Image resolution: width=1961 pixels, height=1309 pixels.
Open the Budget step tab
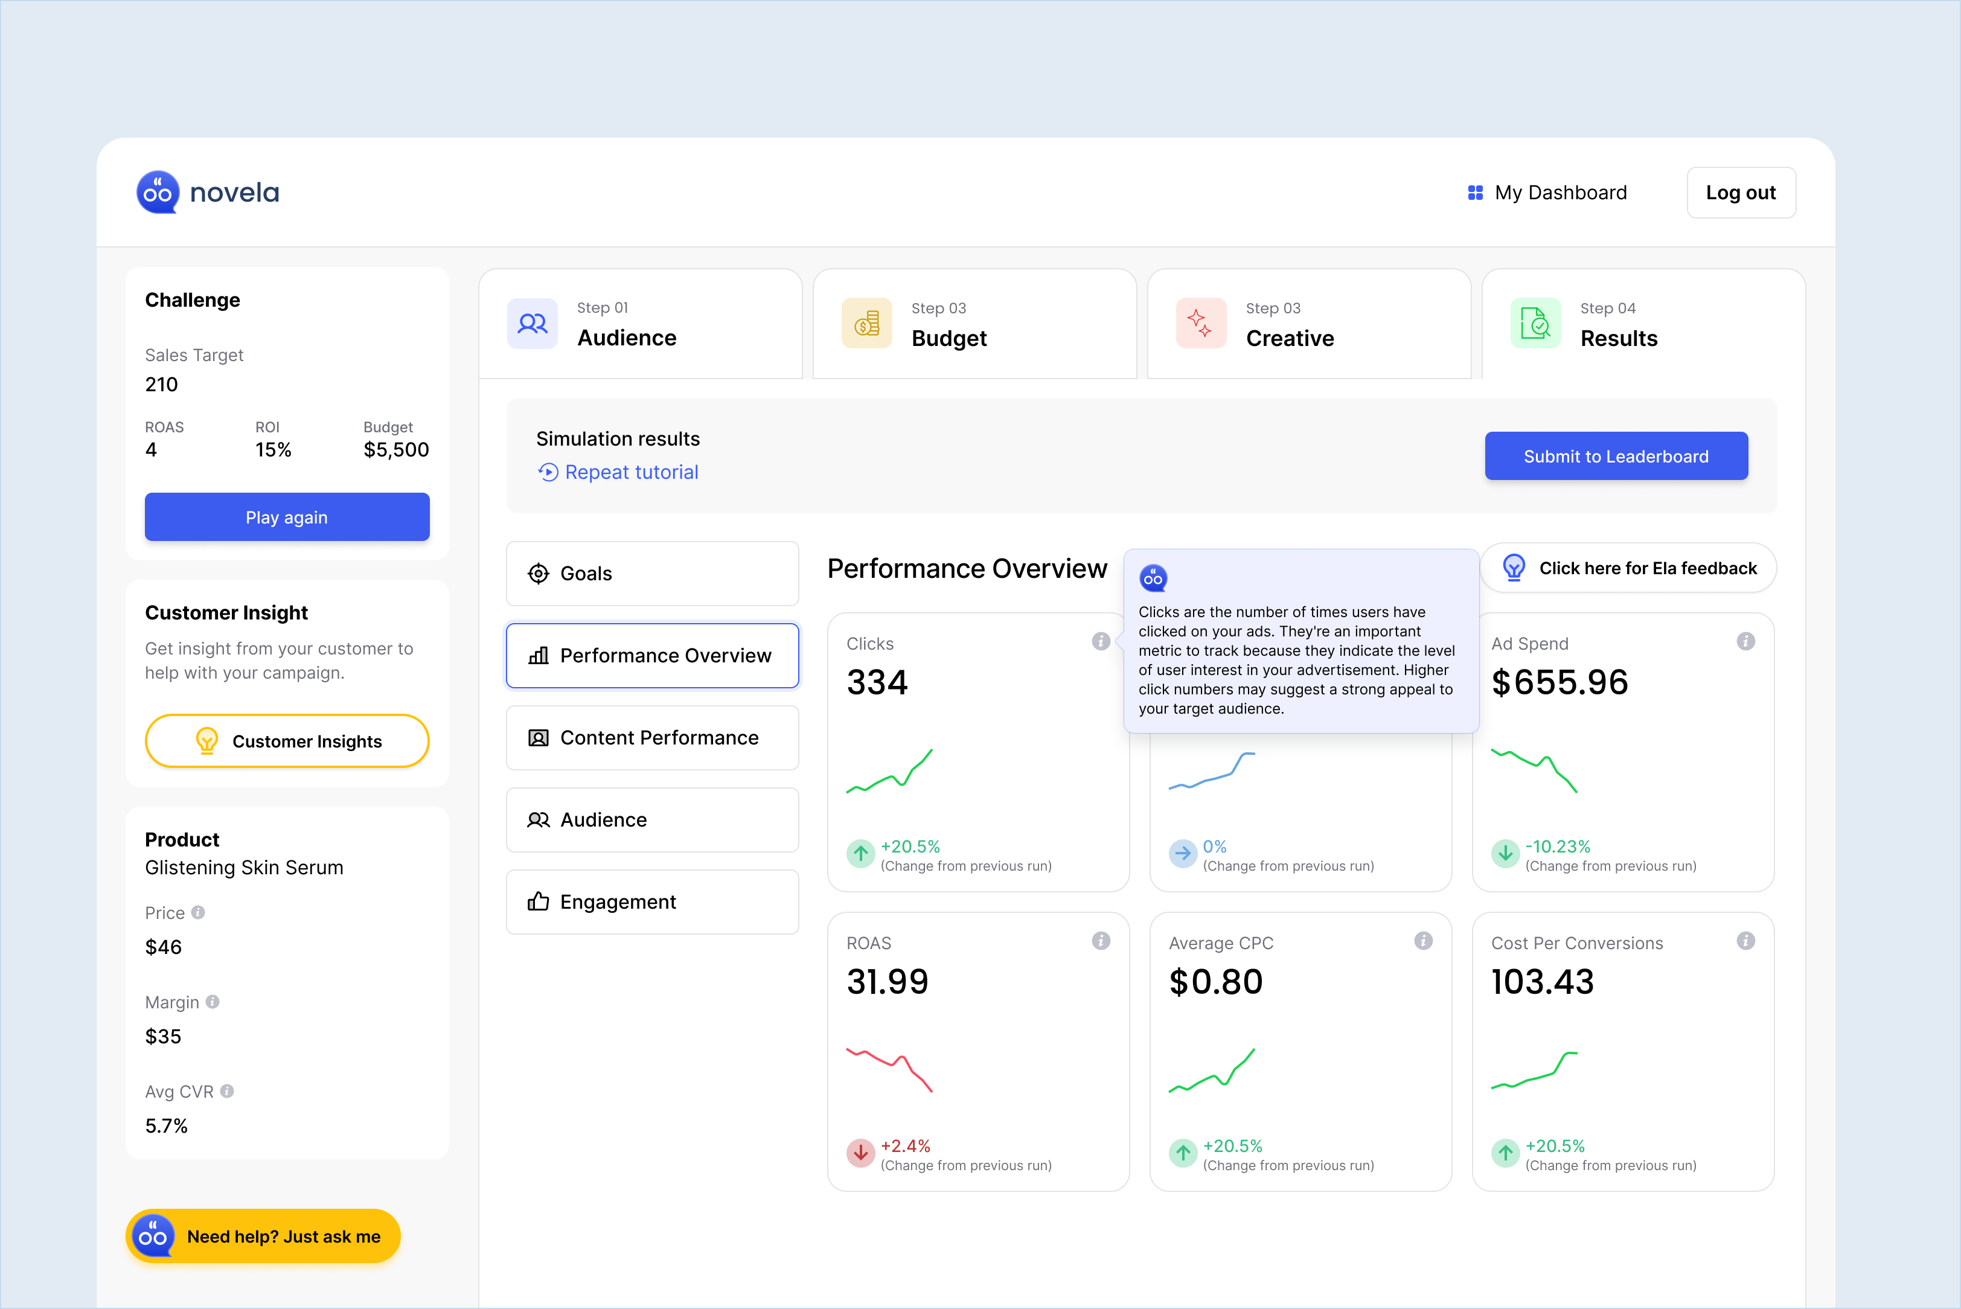974,324
